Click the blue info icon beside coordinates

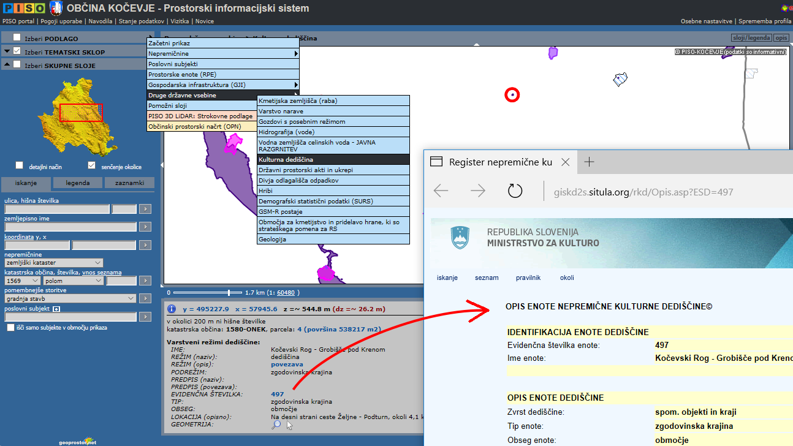pos(172,309)
